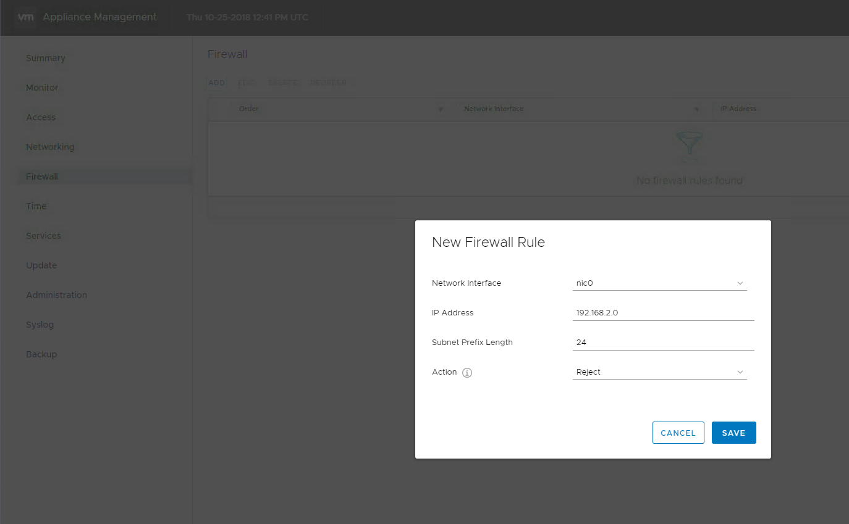The width and height of the screenshot is (849, 524).
Task: Select the Access sidebar item
Action: (x=41, y=117)
